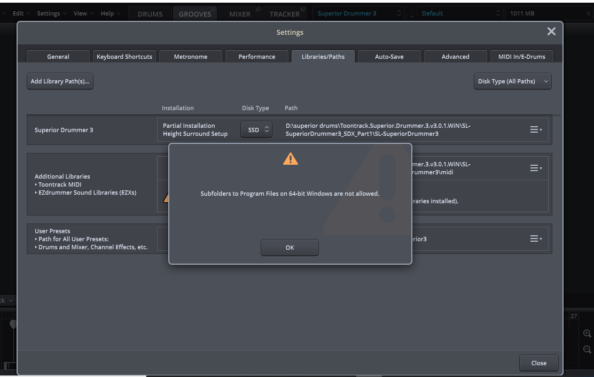Switch to the TRACKER main tab
594x377 pixels.
(x=284, y=14)
